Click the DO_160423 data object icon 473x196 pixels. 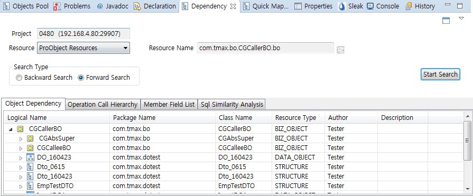pos(30,157)
